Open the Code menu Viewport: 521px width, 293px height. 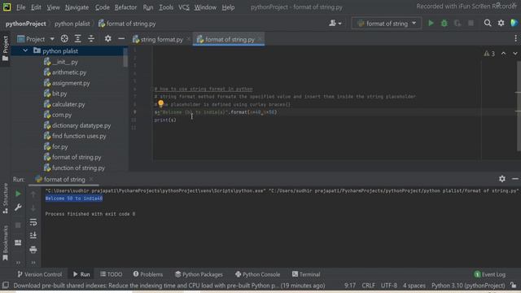(102, 7)
